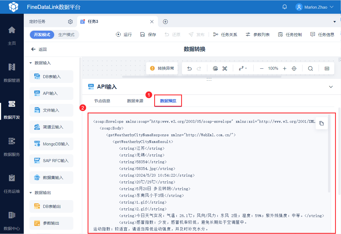Open 数据中心 in sidebar

12,221
